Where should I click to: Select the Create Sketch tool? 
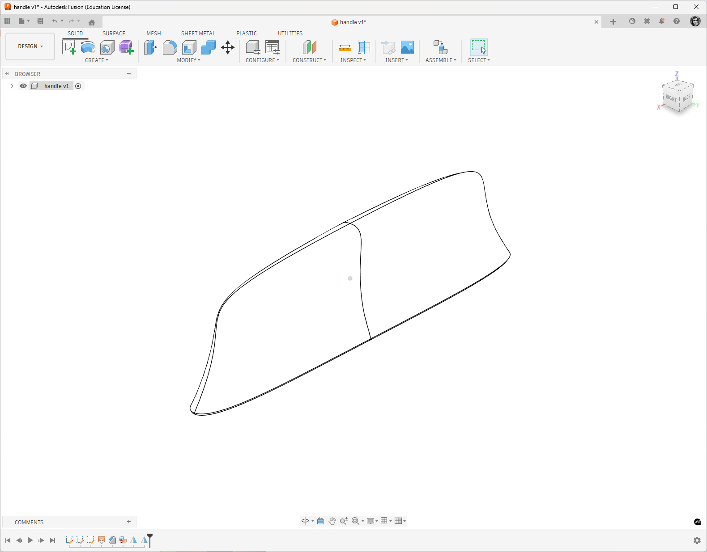coord(69,47)
